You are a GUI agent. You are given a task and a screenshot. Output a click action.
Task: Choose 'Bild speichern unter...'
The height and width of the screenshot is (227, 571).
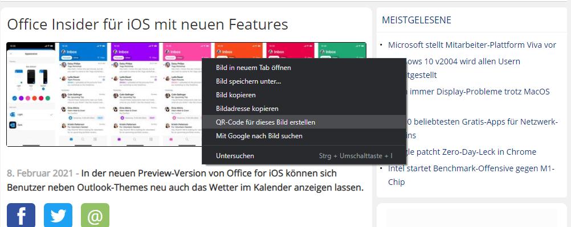click(x=304, y=81)
